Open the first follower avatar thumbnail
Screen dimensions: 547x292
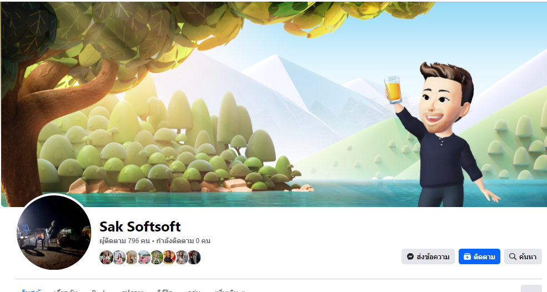coord(106,258)
